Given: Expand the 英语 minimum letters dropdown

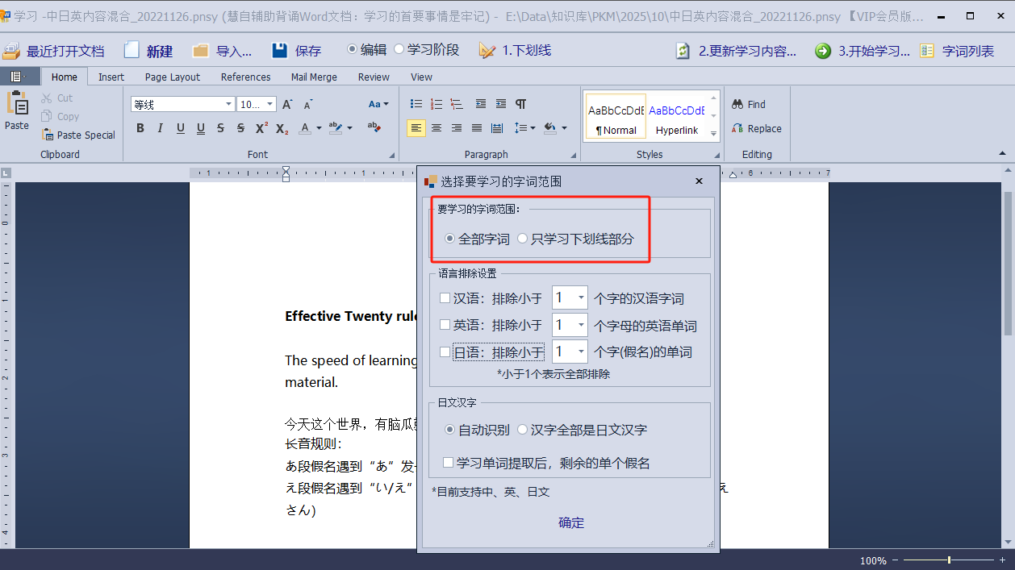Looking at the screenshot, I should point(581,325).
